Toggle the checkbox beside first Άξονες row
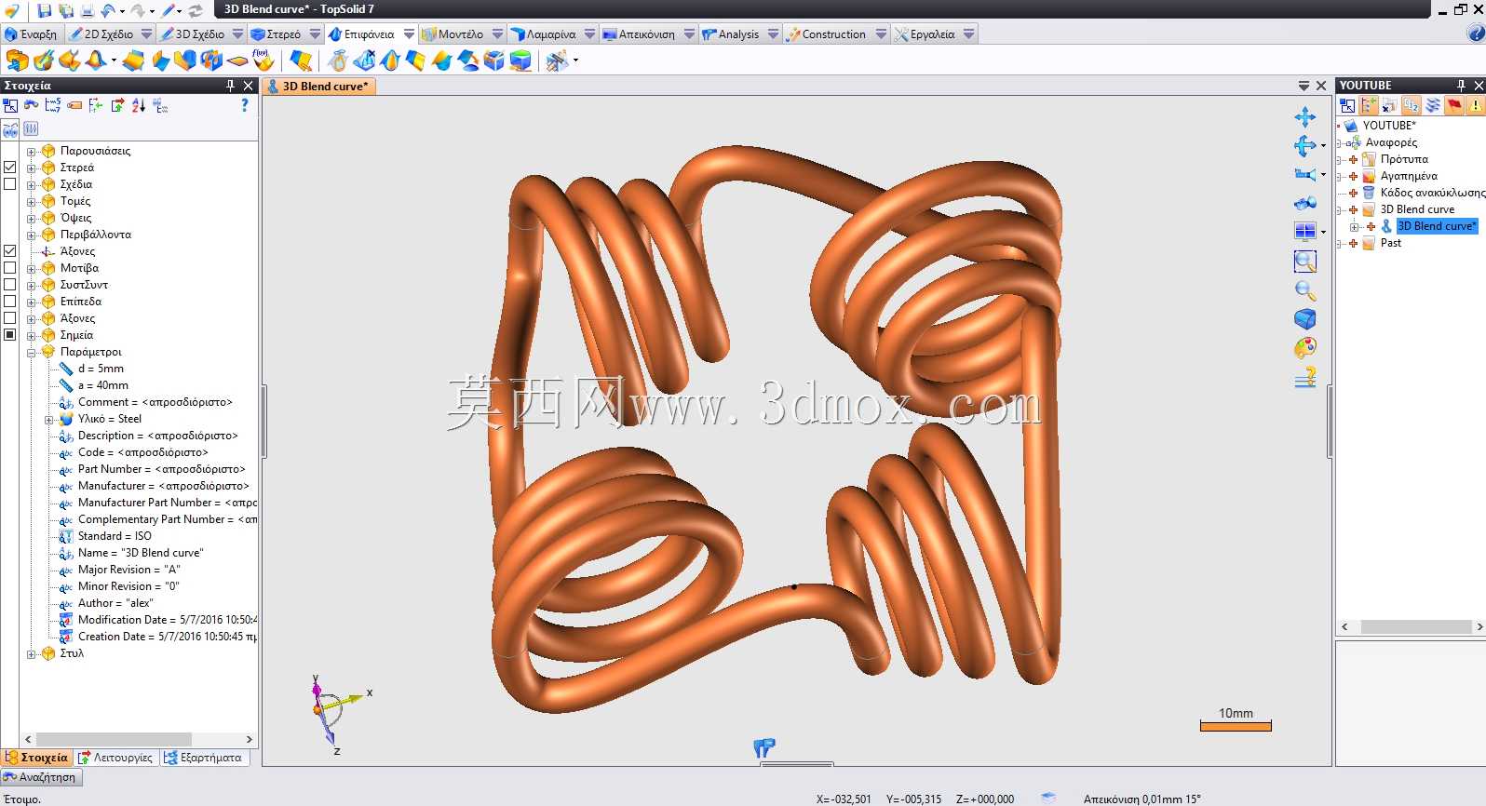The height and width of the screenshot is (806, 1486). coord(10,251)
